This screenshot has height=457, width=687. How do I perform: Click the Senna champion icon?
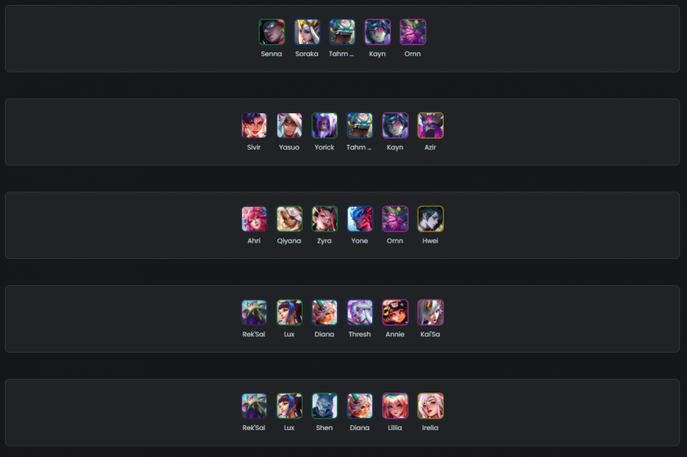coord(271,32)
